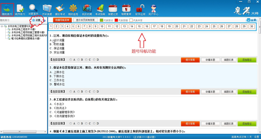Open the 设置 settings in left panel
Screen dimensions: 261x139
tap(36, 20)
